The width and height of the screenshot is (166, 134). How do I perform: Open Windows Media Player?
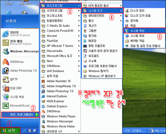pyautogui.click(x=61, y=116)
